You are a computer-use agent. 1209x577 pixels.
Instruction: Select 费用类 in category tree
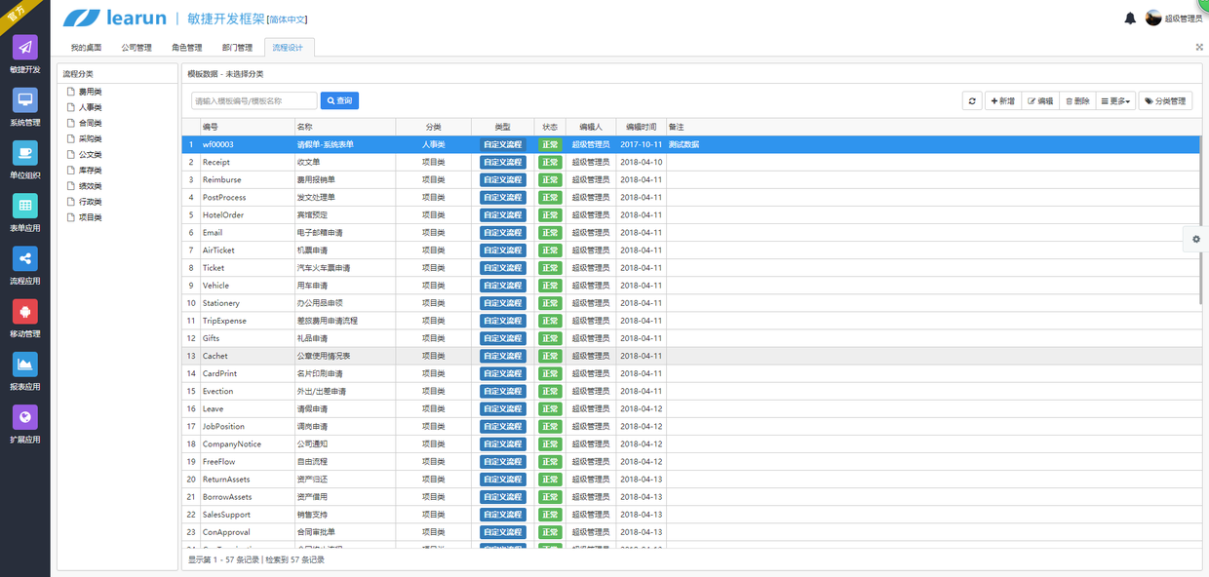point(90,92)
